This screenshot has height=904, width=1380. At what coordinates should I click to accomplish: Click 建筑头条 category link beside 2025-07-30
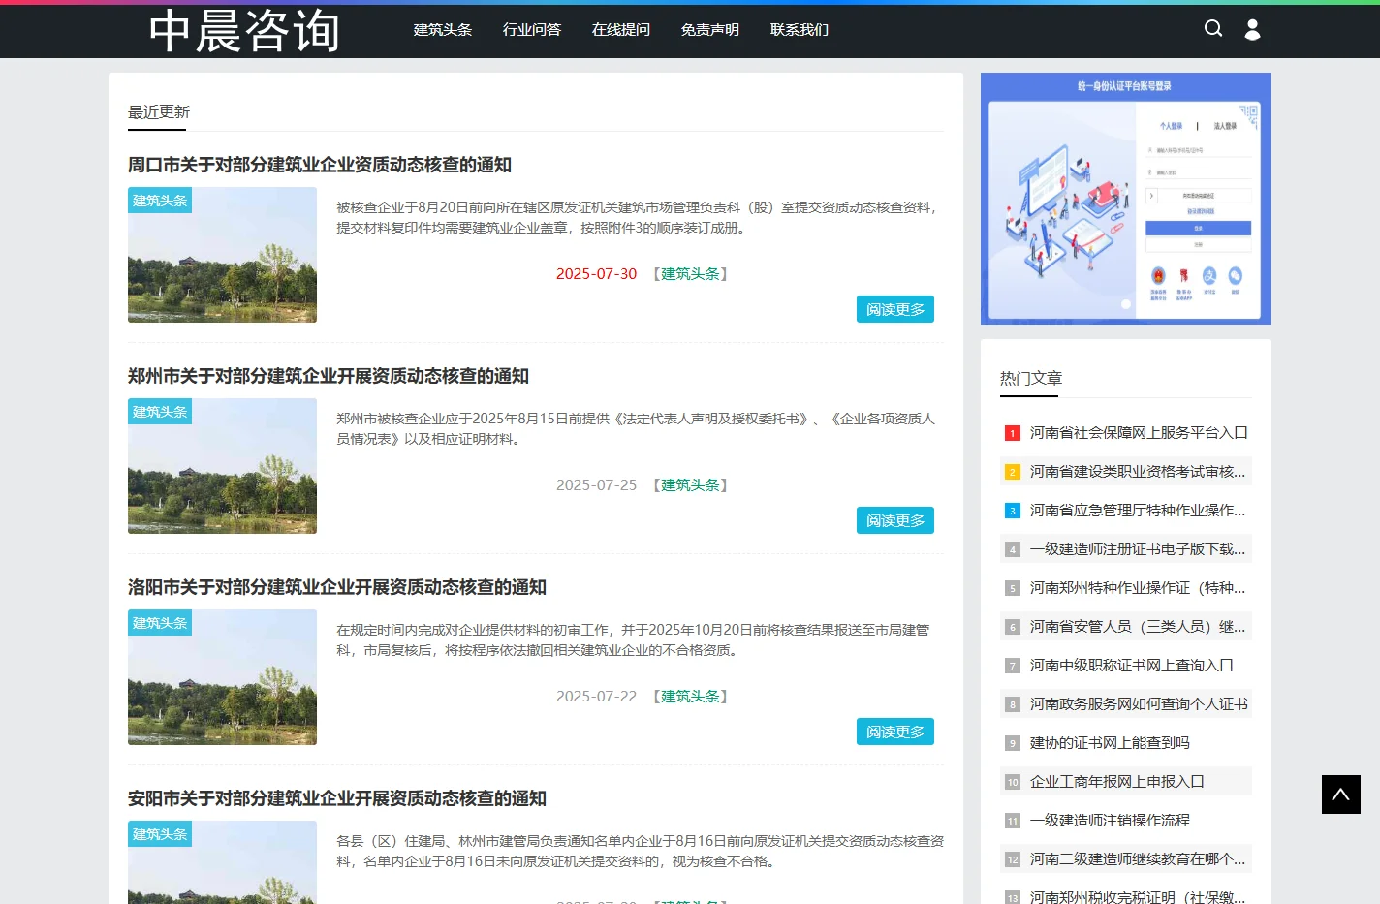[690, 274]
